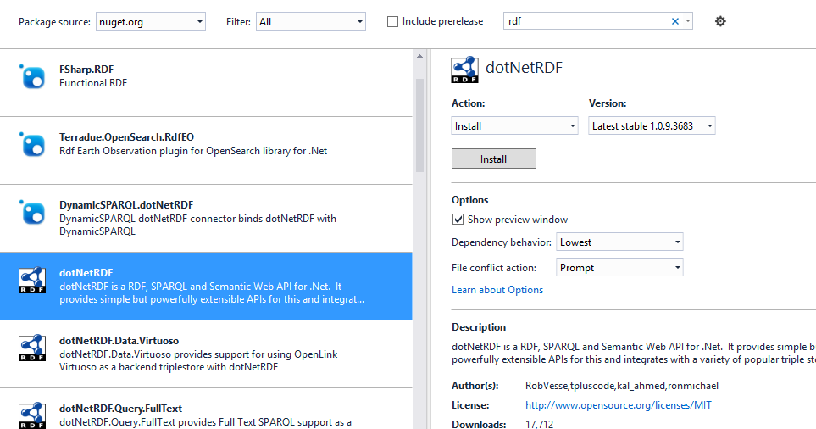The width and height of the screenshot is (816, 429).
Task: Open the Package source dropdown
Action: (150, 21)
